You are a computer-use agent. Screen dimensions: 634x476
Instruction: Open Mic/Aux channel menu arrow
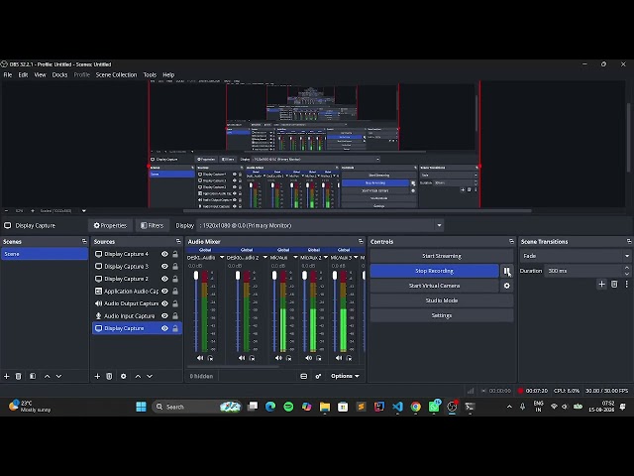[x=295, y=258]
